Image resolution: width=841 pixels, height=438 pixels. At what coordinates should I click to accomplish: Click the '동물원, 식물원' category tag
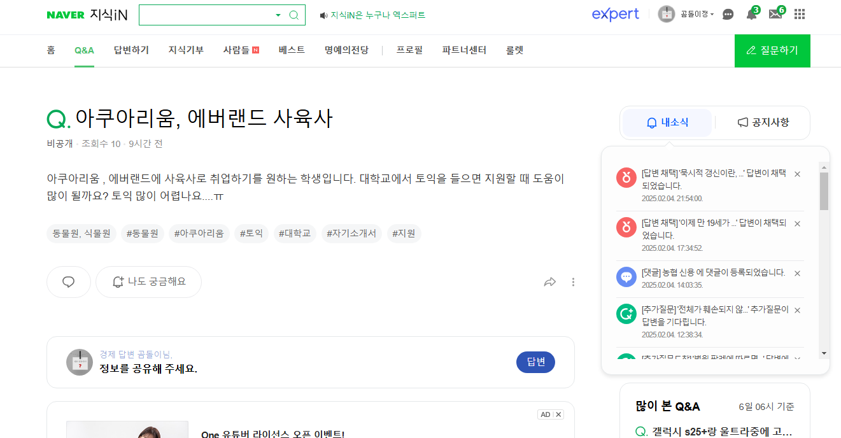81,234
